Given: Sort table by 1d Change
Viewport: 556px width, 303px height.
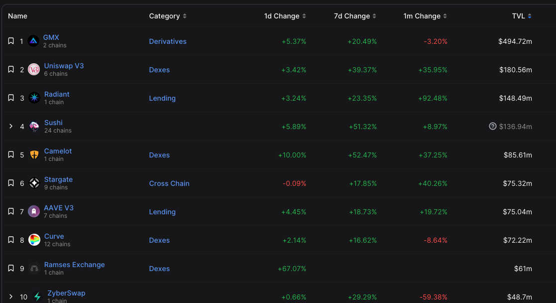Looking at the screenshot, I should point(285,16).
